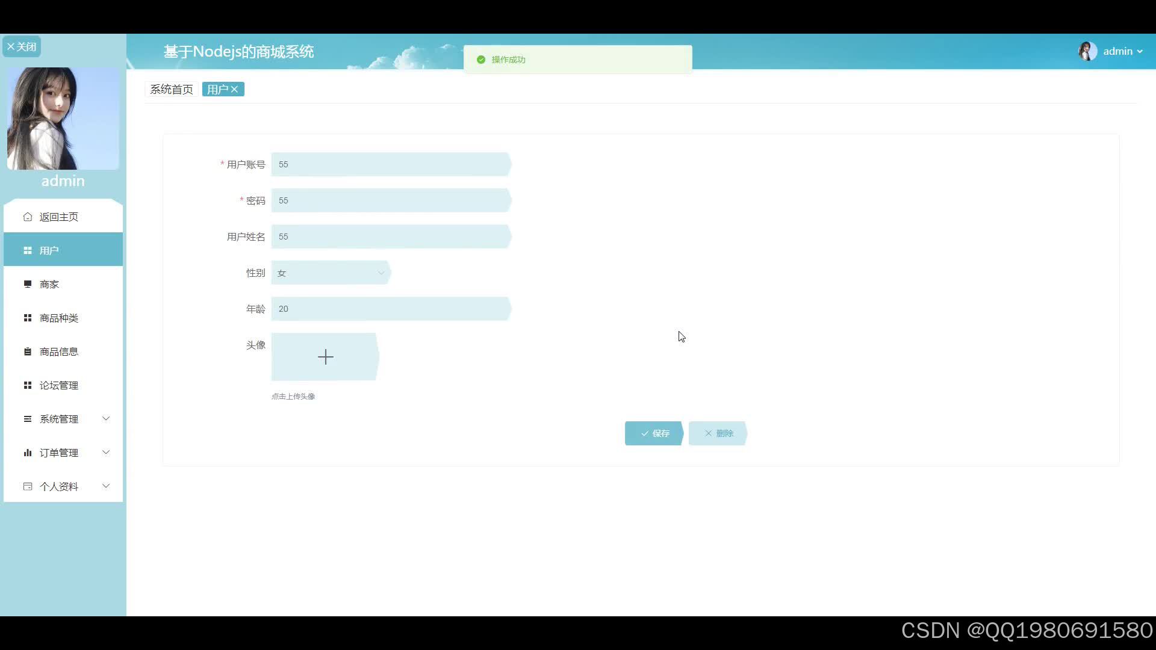The height and width of the screenshot is (650, 1156).
Task: Close the 用户 tab with its X
Action: (235, 89)
